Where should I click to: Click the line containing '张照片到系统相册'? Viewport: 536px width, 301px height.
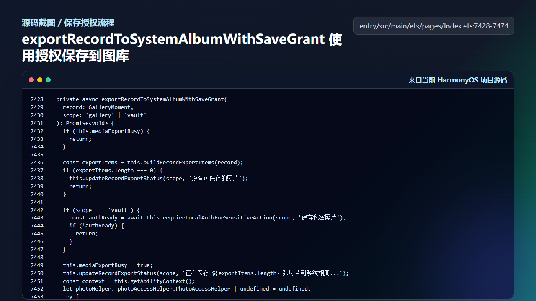point(206,273)
